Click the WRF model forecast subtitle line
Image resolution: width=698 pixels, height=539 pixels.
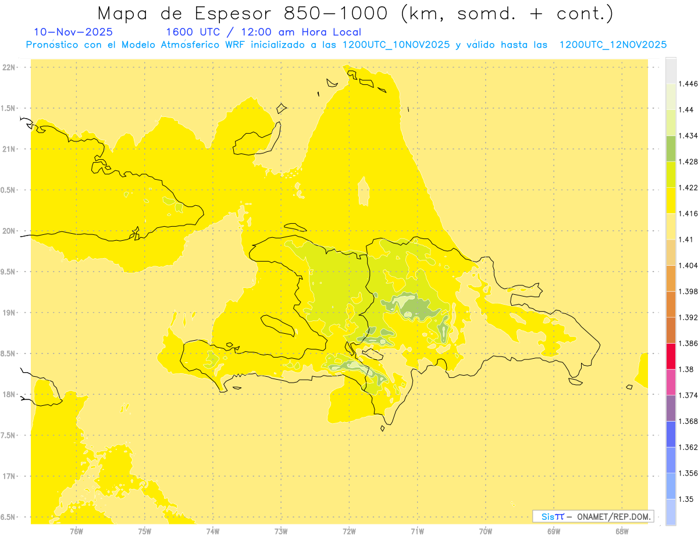(x=346, y=45)
